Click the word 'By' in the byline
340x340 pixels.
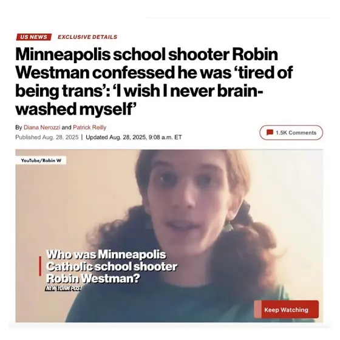pos(19,127)
